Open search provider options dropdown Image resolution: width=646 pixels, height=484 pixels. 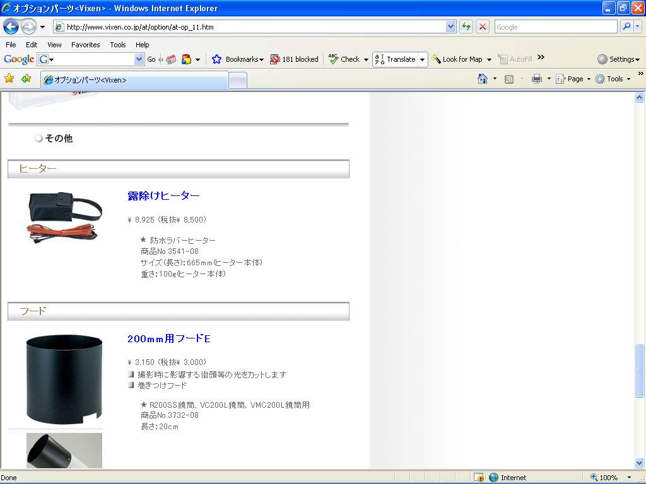pyautogui.click(x=638, y=26)
